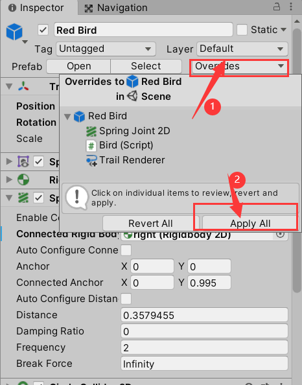This screenshot has width=302, height=385.
Task: Open the Inspector three-dot options menu
Action: pos(291,6)
